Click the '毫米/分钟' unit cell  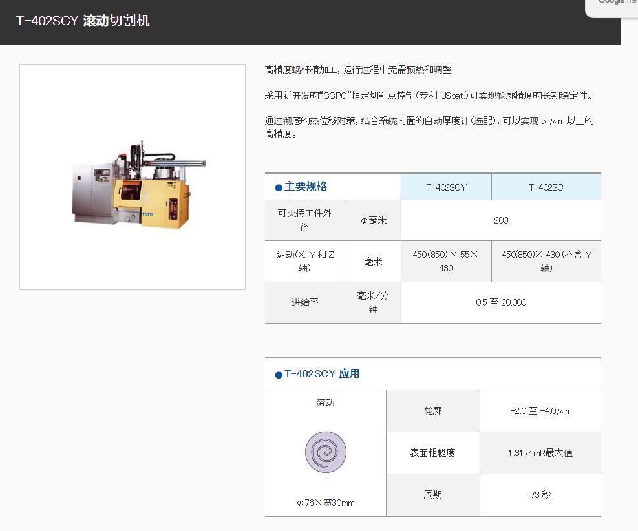pyautogui.click(x=374, y=302)
